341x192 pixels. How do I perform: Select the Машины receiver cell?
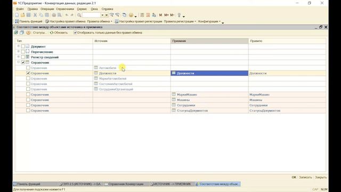[209, 100]
